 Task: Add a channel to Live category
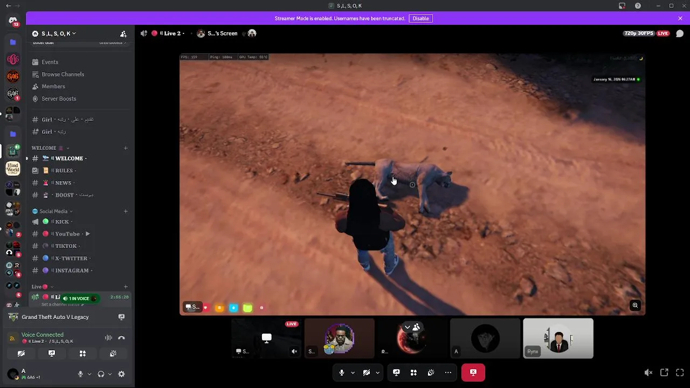coord(126,287)
